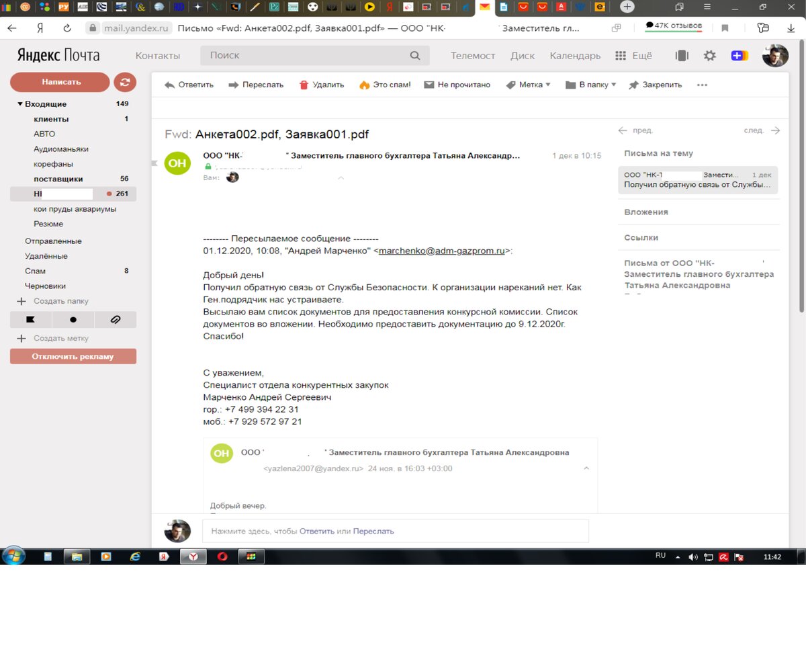Open the Ещё apps dropdown
This screenshot has width=806, height=672.
(x=633, y=56)
